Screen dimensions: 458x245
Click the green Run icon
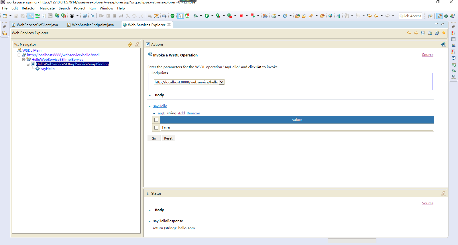point(207,16)
